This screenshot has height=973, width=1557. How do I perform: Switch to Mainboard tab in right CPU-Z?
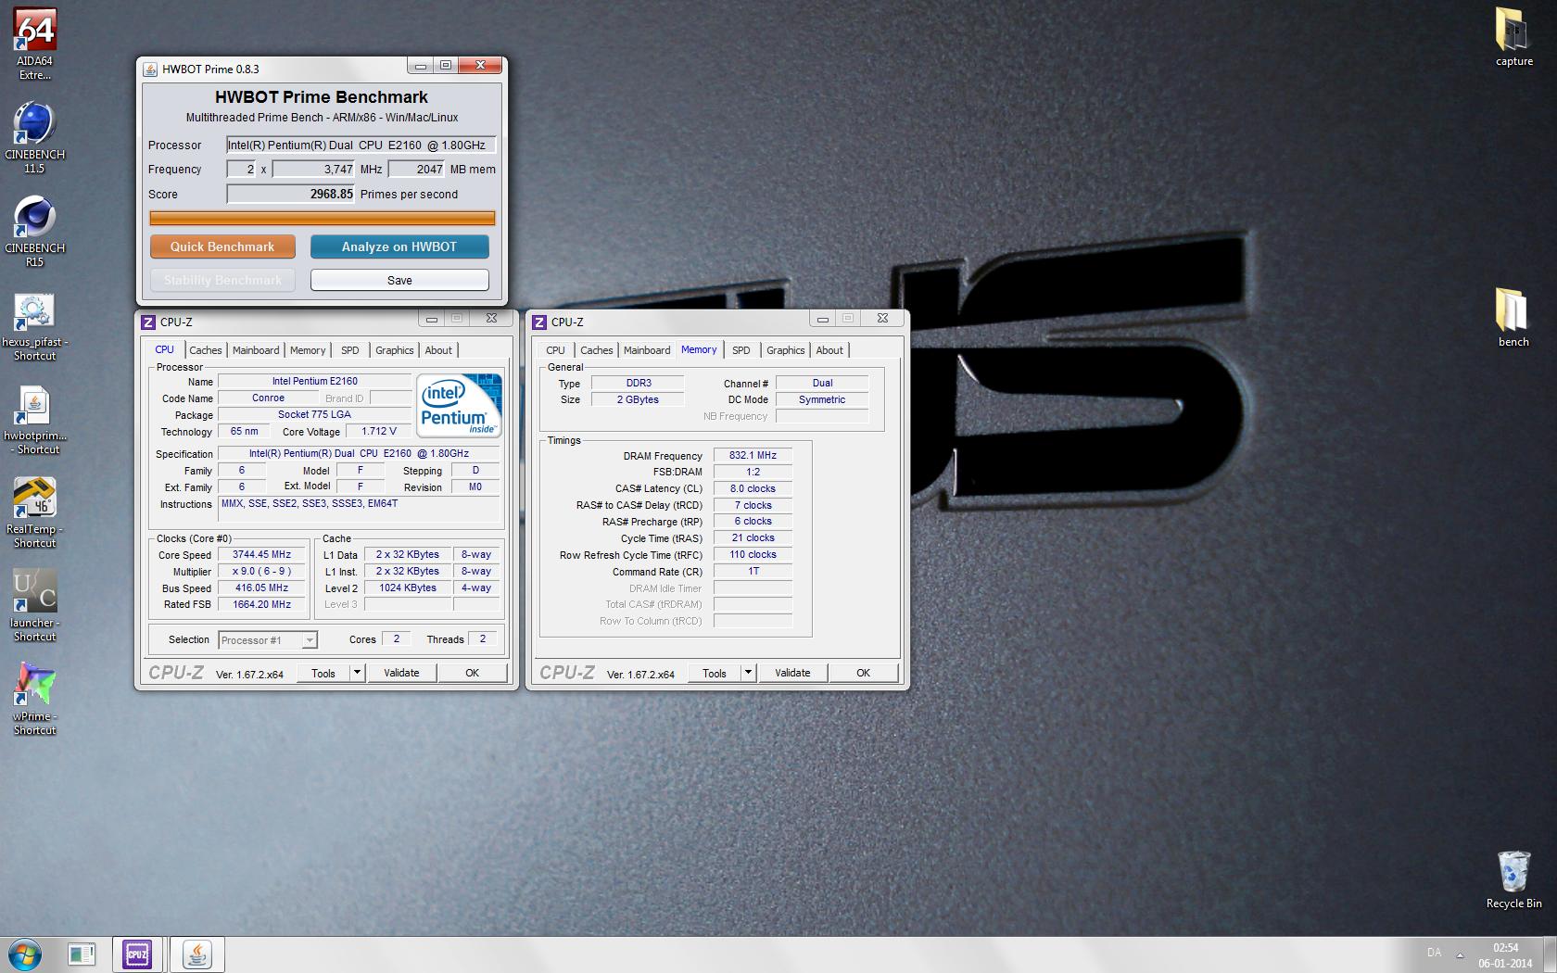(647, 350)
